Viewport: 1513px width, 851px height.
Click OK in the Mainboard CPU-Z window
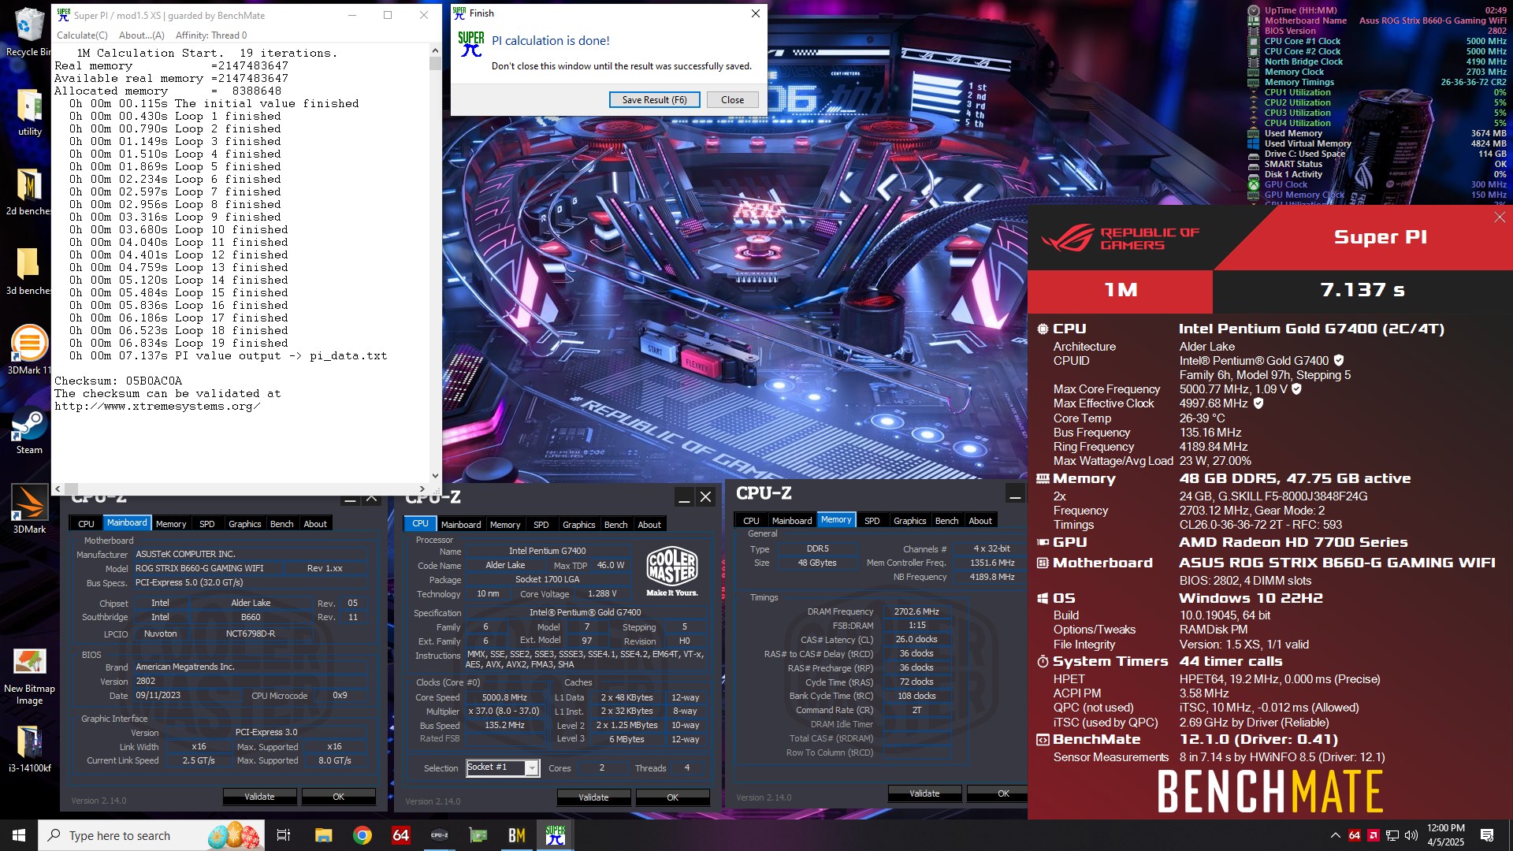[339, 797]
